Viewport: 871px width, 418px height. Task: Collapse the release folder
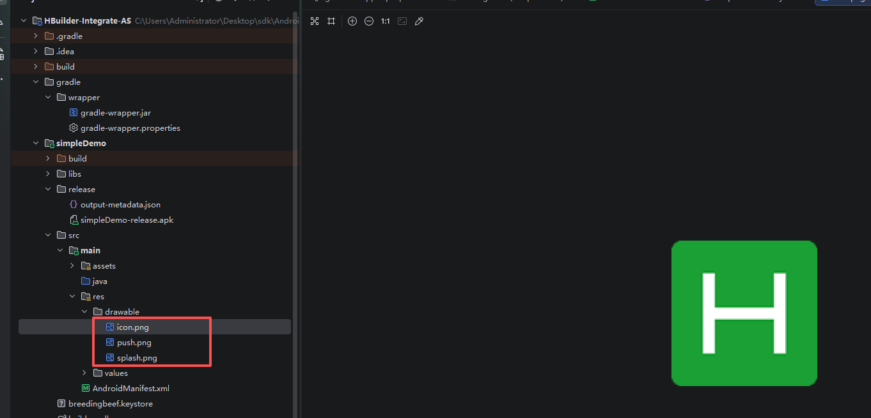(48, 190)
